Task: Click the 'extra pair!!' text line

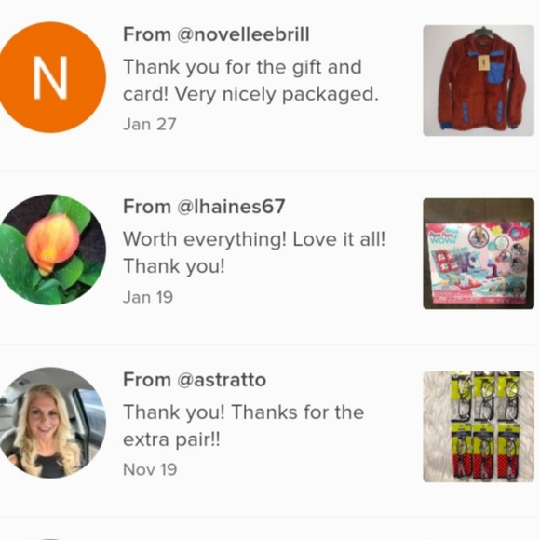Action: [171, 439]
